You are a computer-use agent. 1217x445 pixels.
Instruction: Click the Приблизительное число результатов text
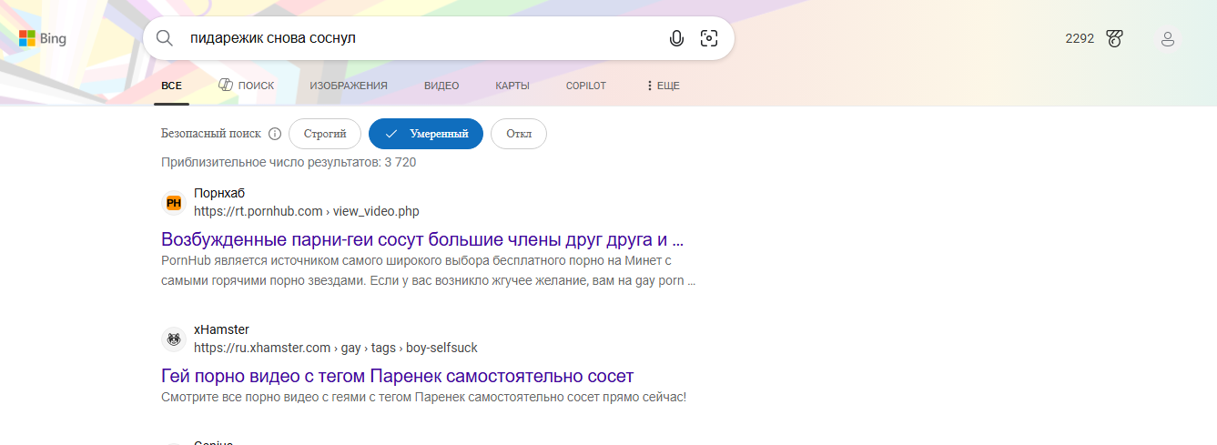pos(289,162)
